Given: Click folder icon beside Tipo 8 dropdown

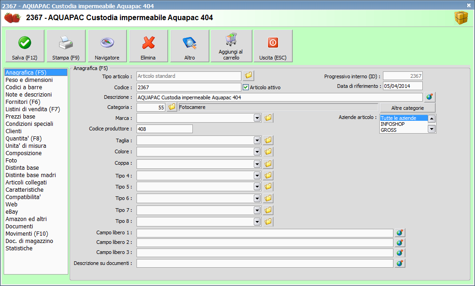Looking at the screenshot, I should (268, 221).
